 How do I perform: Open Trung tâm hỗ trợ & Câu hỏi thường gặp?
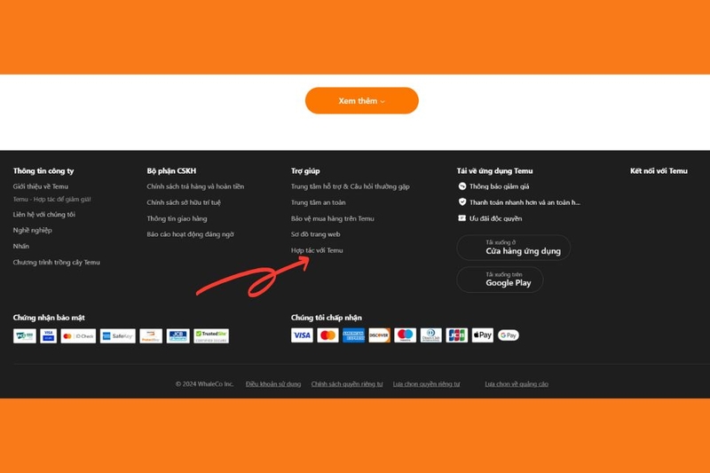(351, 186)
